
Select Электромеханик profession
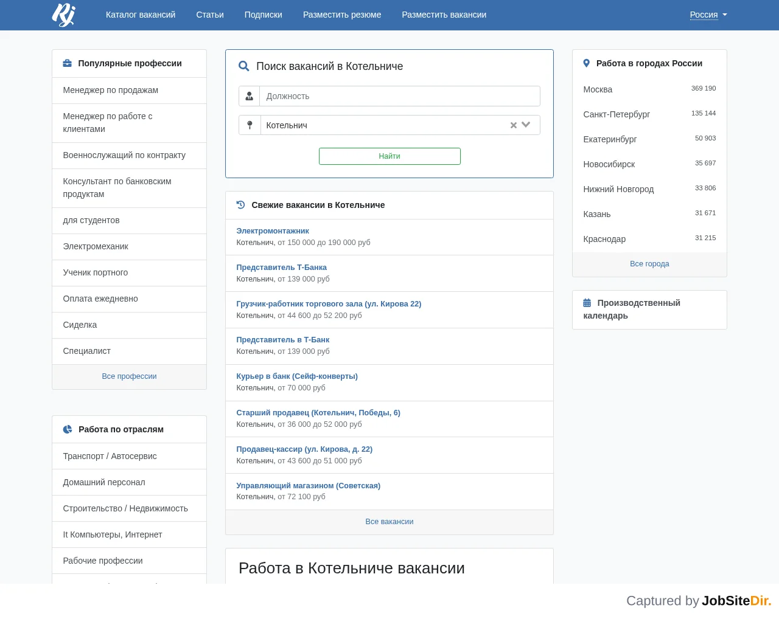click(129, 246)
